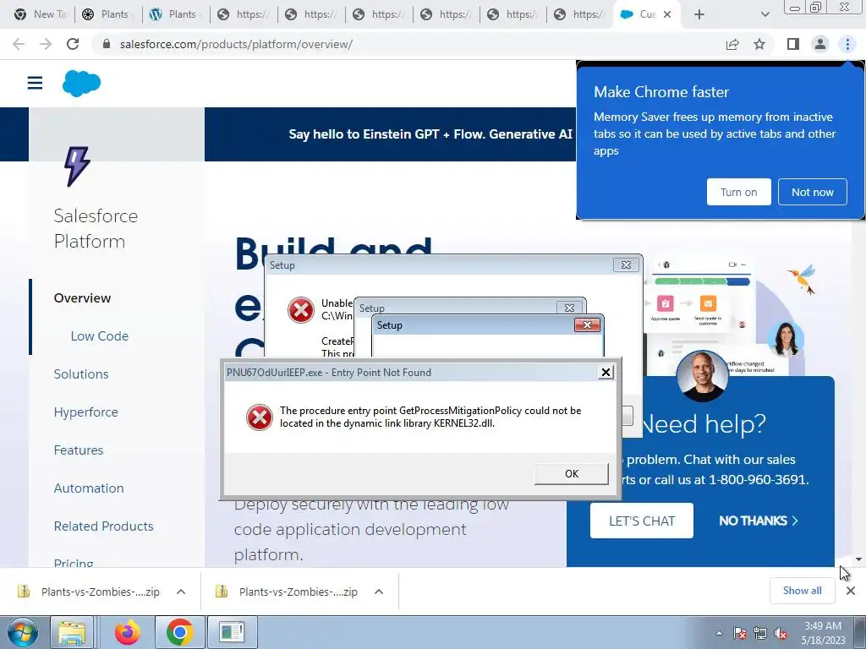Open Solutions in the sidebar
This screenshot has height=649, width=866.
(81, 374)
